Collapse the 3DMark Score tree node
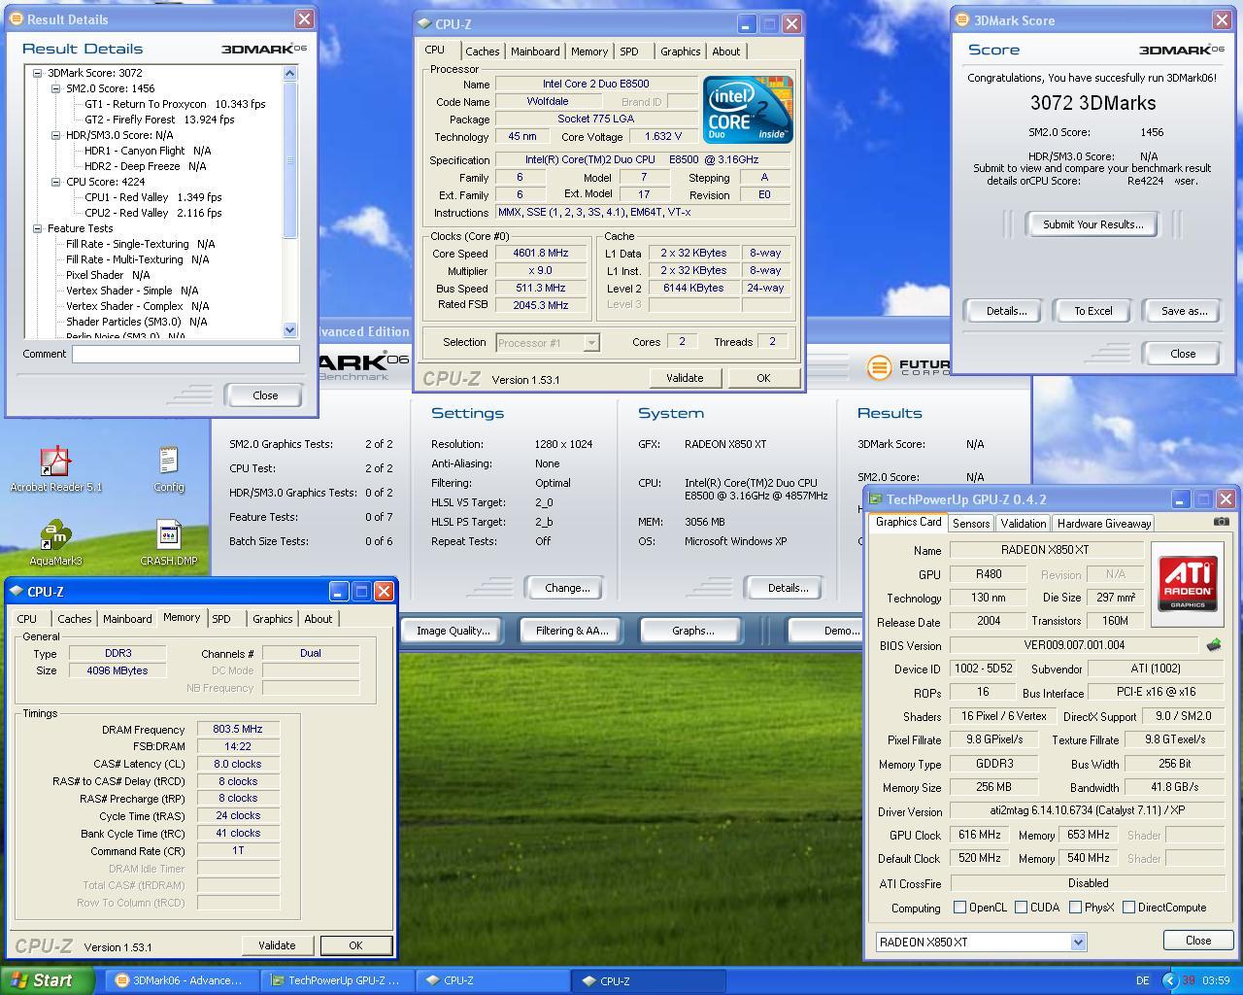 click(37, 73)
